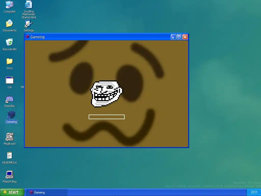Select the Recycle Bin icon
Screen dimensions: 261x196
click(x=9, y=44)
